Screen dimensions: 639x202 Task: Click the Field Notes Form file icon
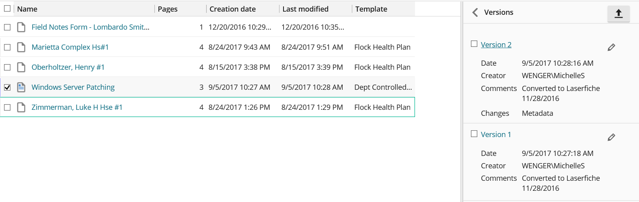point(21,27)
